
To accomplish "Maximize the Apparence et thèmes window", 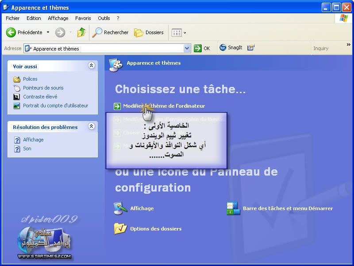I will [336, 8].
